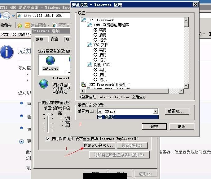211x179 pixels.
Task: Click the 应用(A) button in Internet 选项
Action: click(146, 174)
